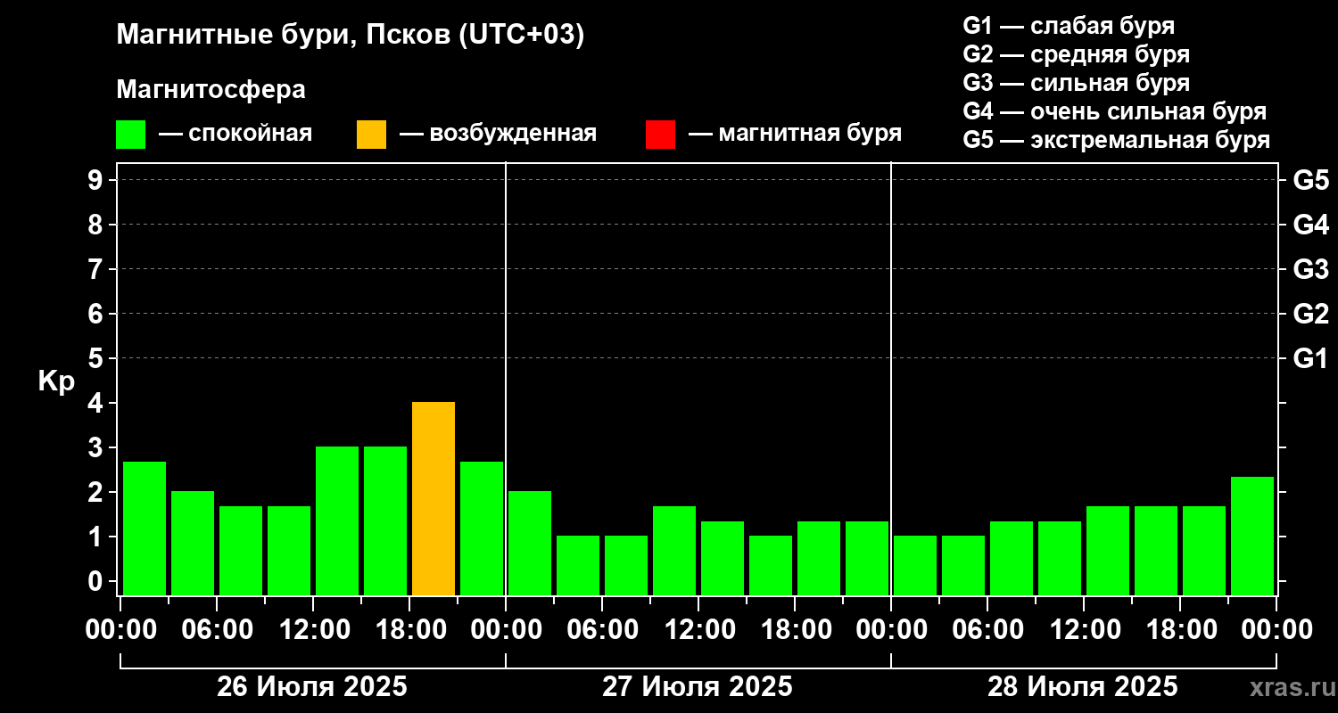The image size is (1338, 713).
Task: Click the '3' value on the Kp axis
Action: [97, 447]
